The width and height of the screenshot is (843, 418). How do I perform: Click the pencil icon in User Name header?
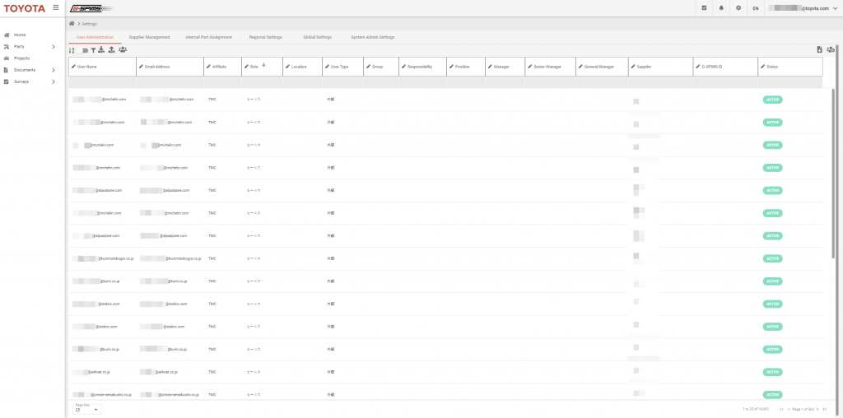[73, 67]
